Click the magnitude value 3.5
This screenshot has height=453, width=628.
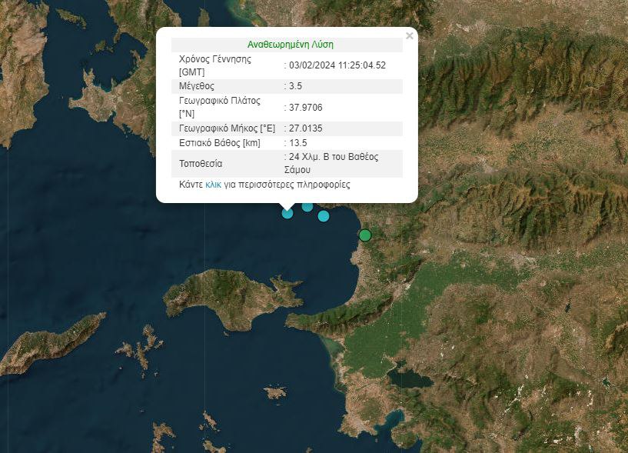coord(295,86)
